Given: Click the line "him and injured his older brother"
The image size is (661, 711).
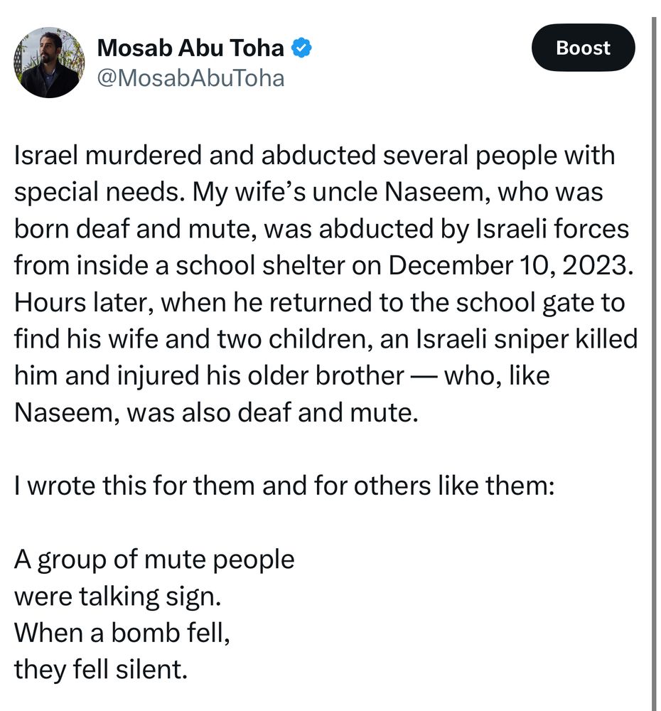Looking at the screenshot, I should [209, 375].
